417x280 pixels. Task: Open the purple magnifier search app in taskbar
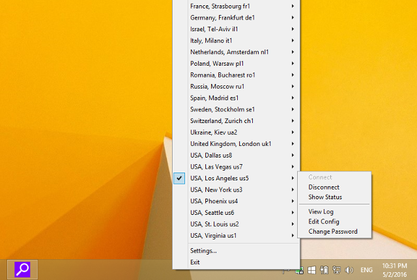[x=22, y=270]
